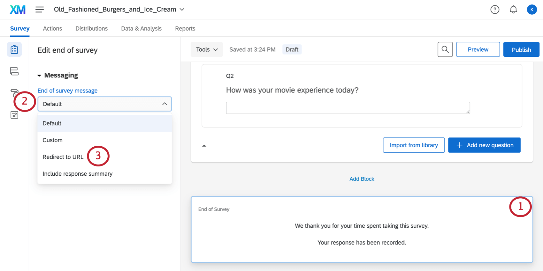Collapse the question block arrow
Screen dimensions: 543x271
(x=204, y=146)
